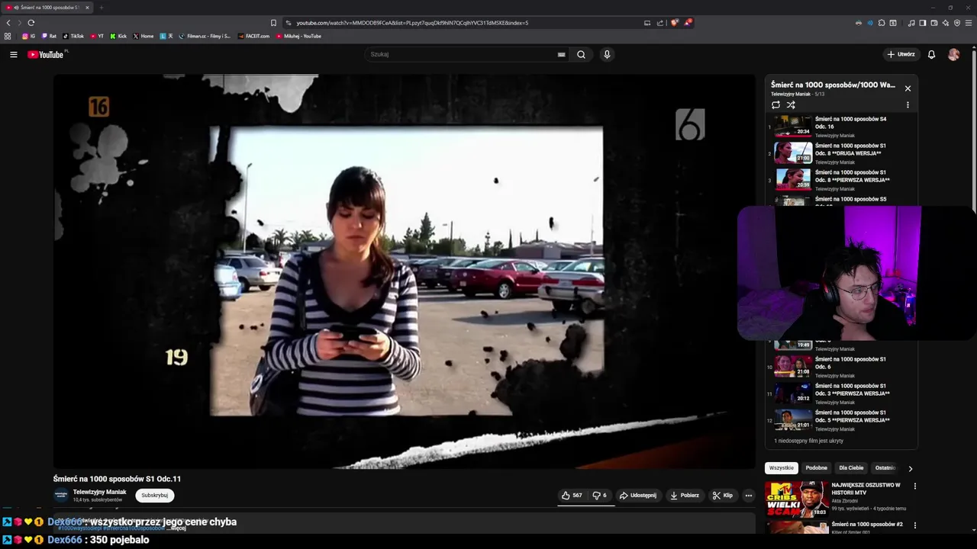The height and width of the screenshot is (549, 977).
Task: Open Telewizyjny Maniak channel name
Action: coord(99,492)
